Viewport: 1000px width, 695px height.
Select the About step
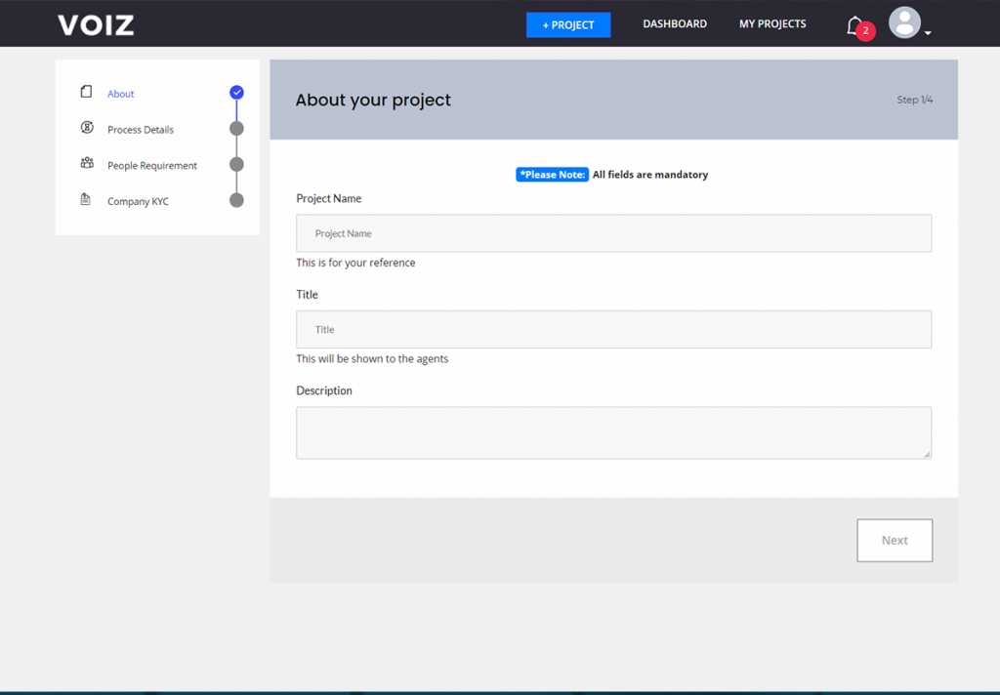(120, 94)
